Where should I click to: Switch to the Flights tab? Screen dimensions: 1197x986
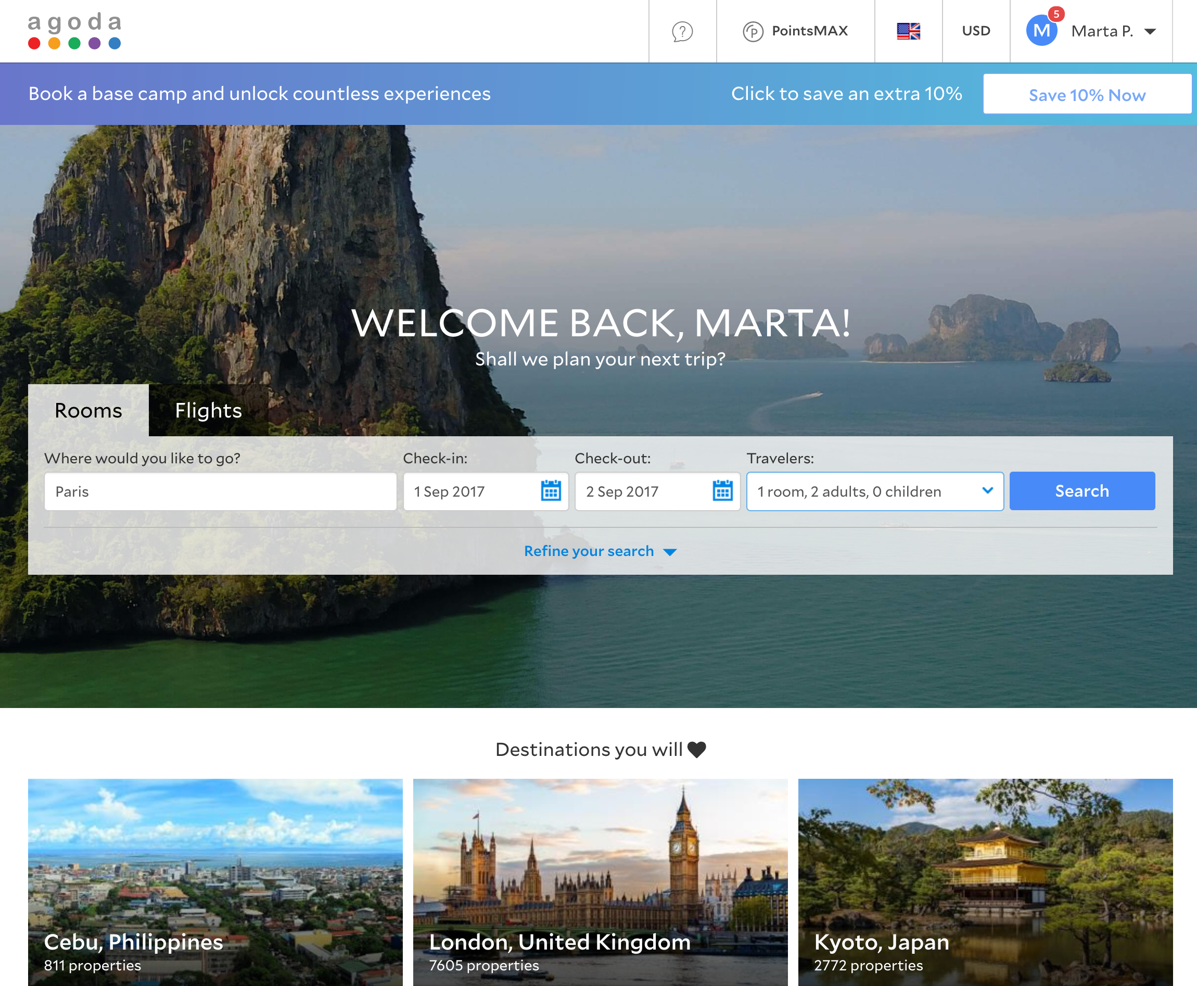pyautogui.click(x=208, y=410)
